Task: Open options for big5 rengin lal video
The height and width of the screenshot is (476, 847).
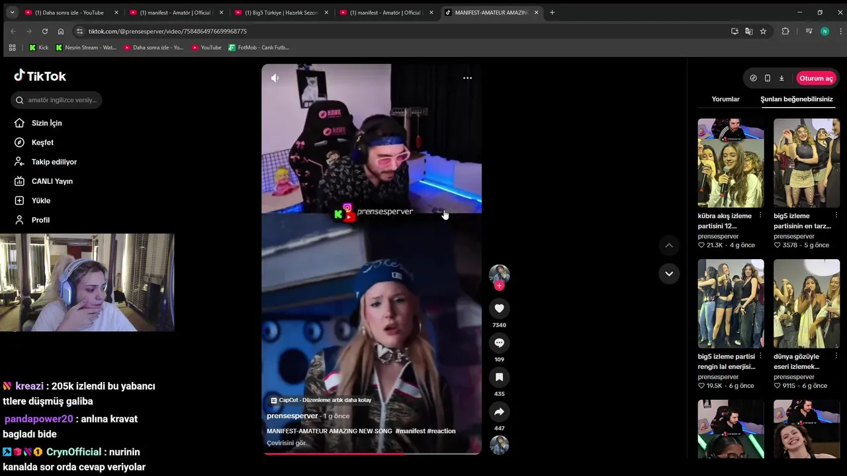Action: 760,356
